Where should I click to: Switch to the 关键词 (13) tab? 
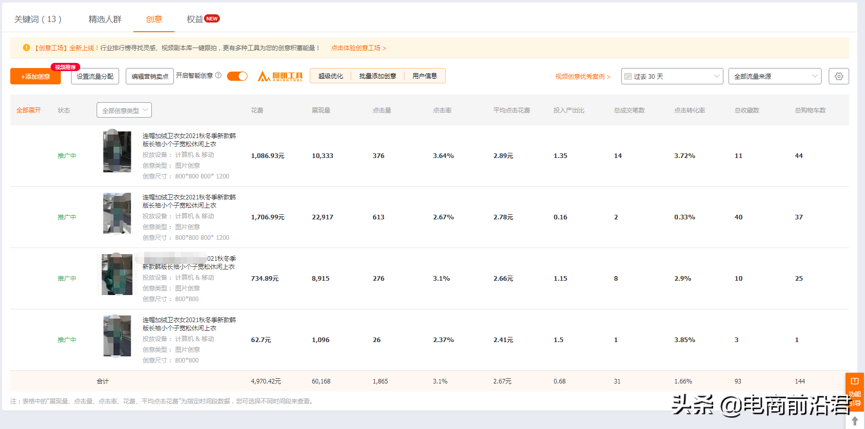[38, 19]
